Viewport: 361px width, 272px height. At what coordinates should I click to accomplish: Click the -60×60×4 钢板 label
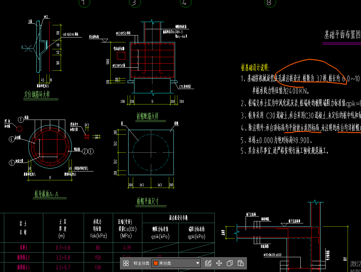pyautogui.click(x=70, y=34)
